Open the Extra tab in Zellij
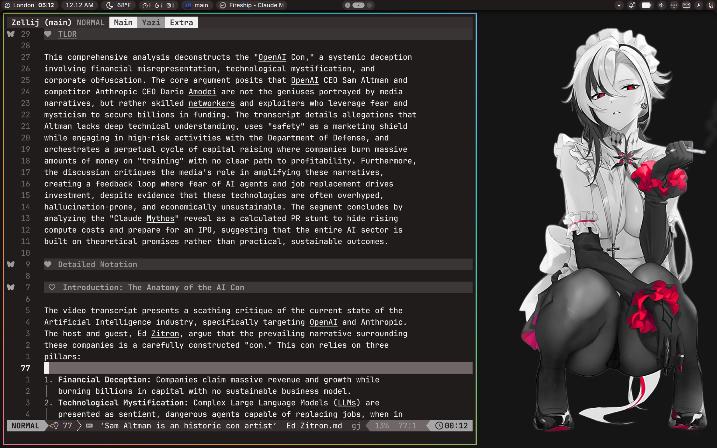 tap(181, 22)
